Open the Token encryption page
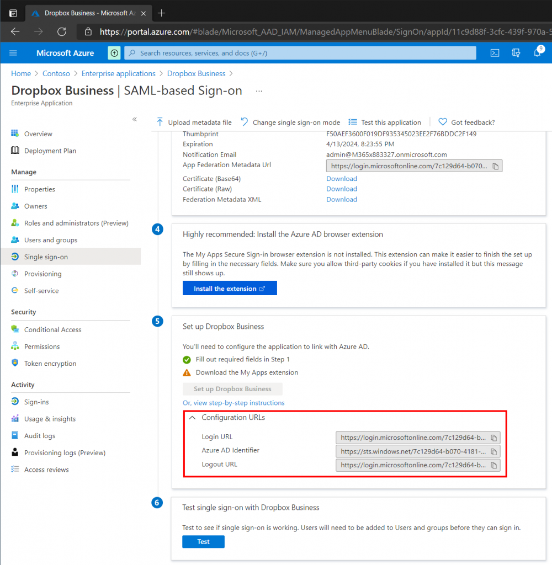Viewport: 552px width, 565px height. [50, 363]
